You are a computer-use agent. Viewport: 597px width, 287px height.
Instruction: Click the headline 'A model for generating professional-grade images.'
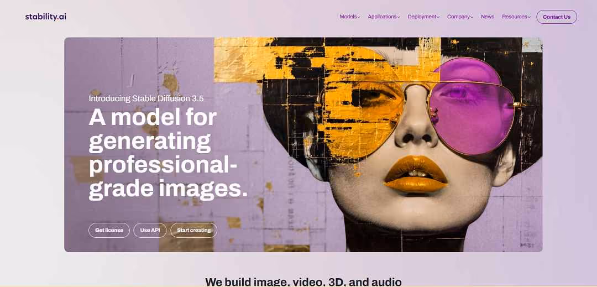pyautogui.click(x=168, y=154)
